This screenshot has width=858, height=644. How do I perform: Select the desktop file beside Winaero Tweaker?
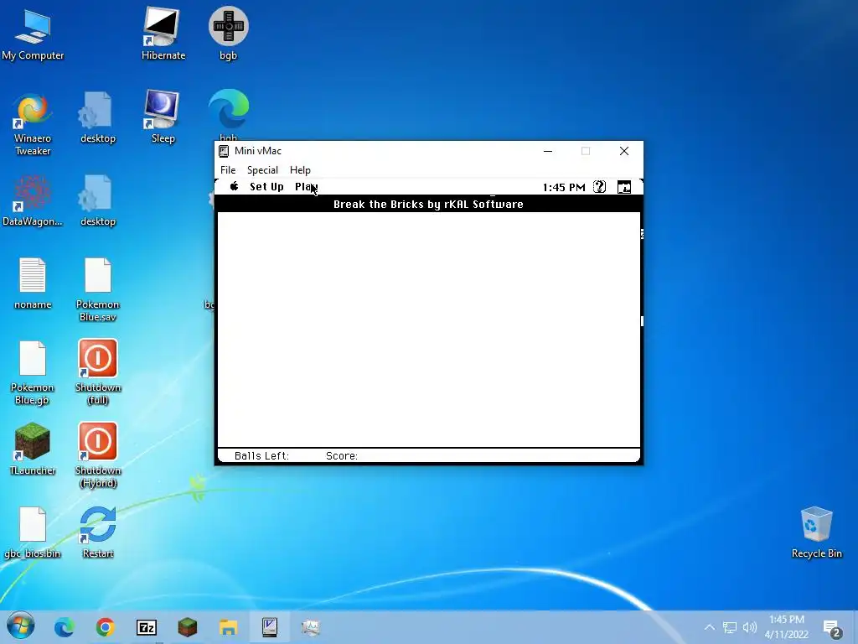(x=98, y=117)
